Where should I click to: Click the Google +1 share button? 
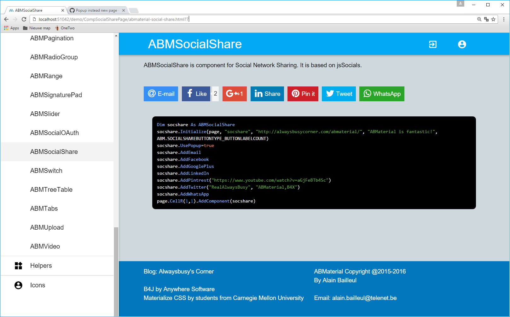pyautogui.click(x=235, y=94)
